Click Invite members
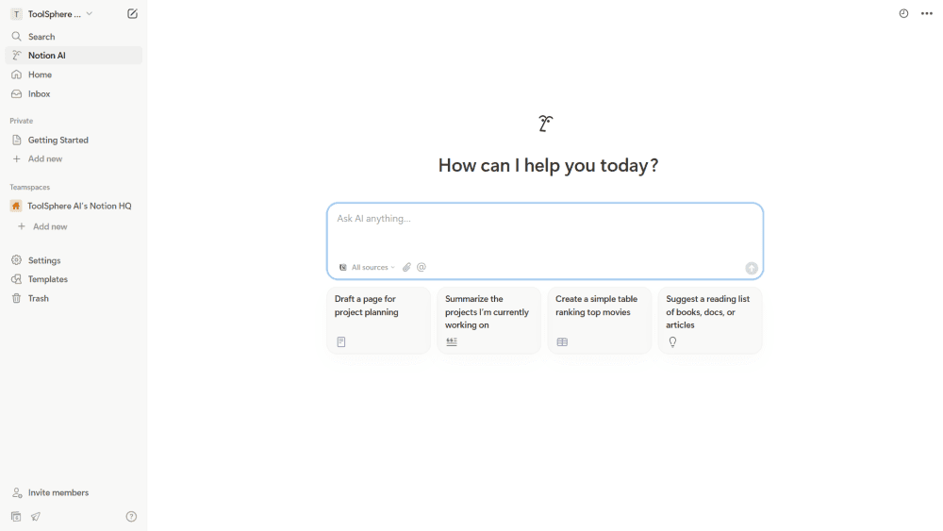This screenshot has width=943, height=531. 58,492
